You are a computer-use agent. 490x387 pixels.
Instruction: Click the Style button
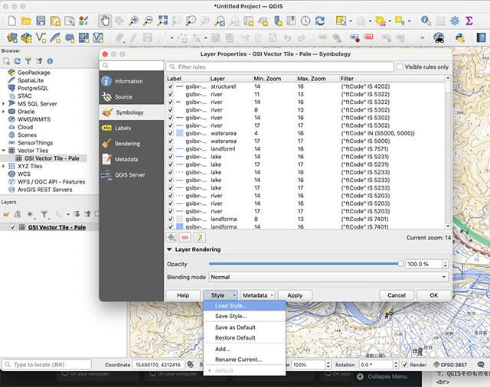point(220,295)
